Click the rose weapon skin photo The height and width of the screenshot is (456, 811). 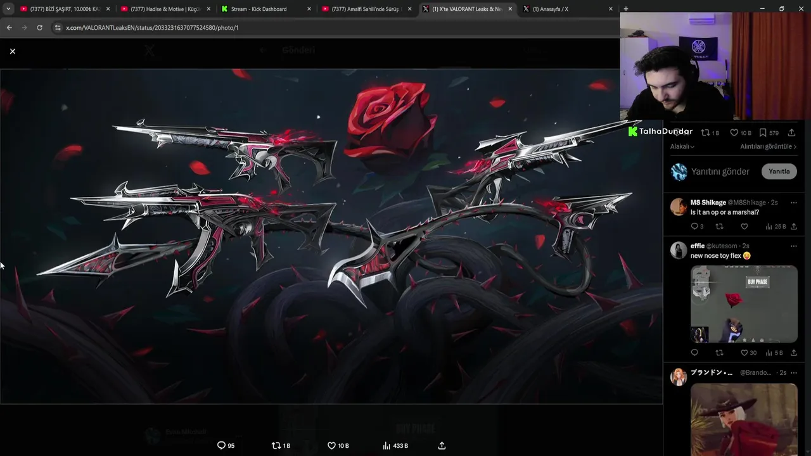pyautogui.click(x=331, y=236)
